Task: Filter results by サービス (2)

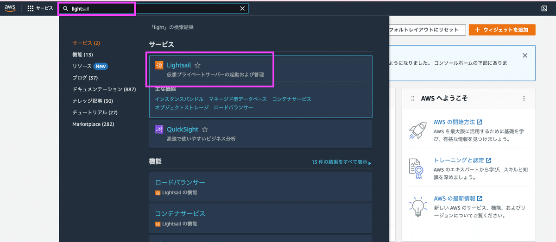Action: pyautogui.click(x=86, y=43)
